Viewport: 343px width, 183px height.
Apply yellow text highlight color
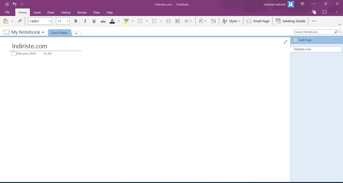(x=126, y=21)
